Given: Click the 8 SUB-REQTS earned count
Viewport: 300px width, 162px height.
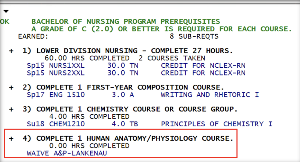Looking at the screenshot, I should coord(194,36).
